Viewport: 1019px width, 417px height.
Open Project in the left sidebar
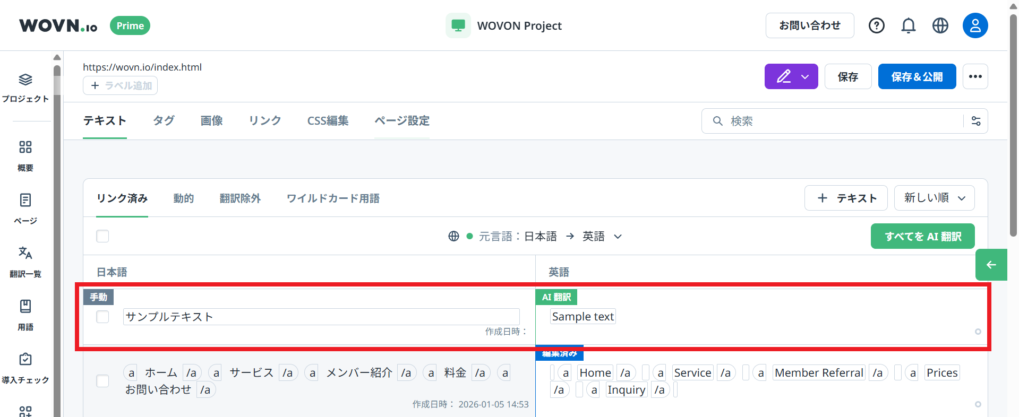pyautogui.click(x=25, y=88)
